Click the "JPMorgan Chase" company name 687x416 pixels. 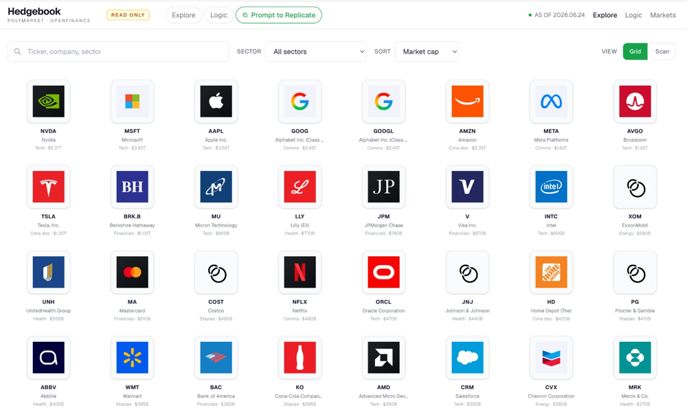[x=383, y=225]
